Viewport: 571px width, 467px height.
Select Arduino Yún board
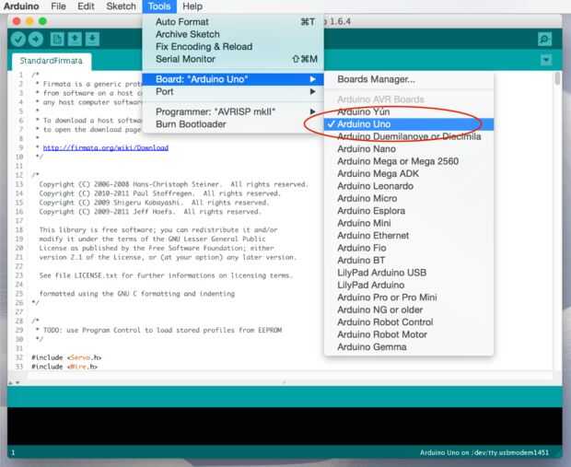tap(409, 111)
